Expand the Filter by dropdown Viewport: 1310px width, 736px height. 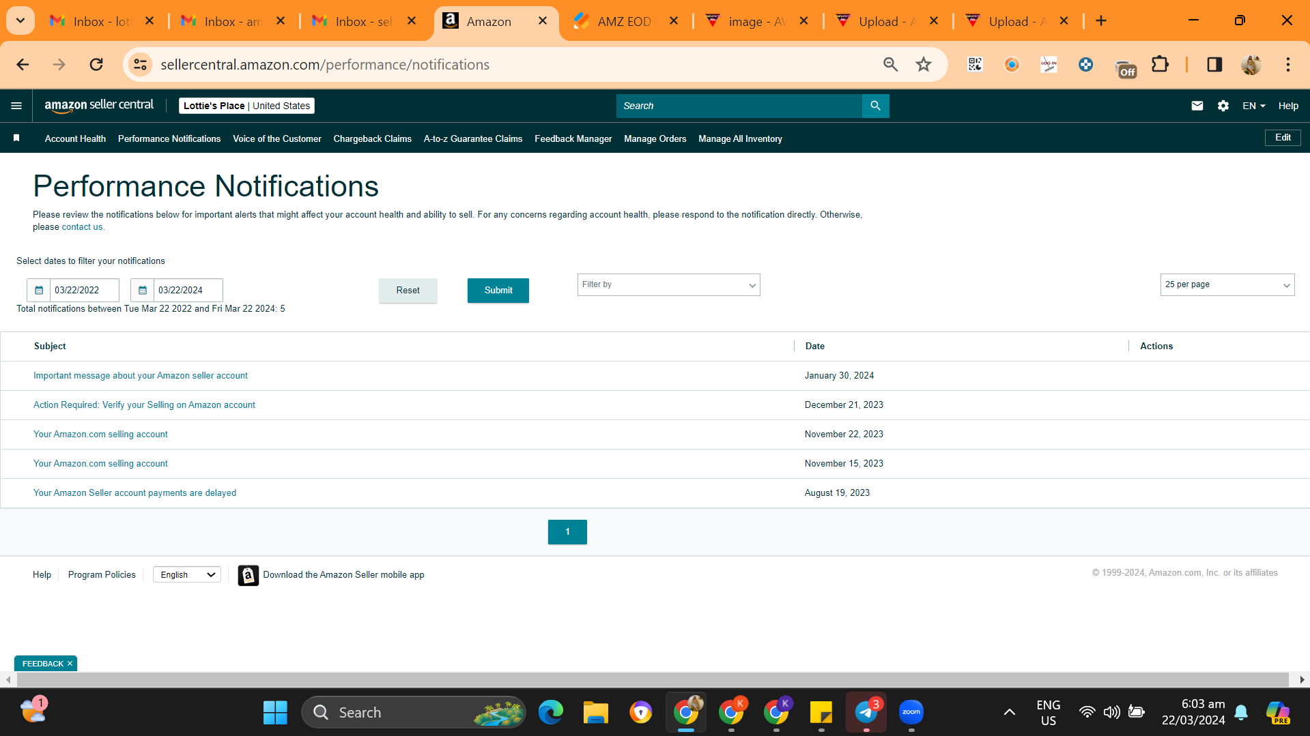[x=668, y=284]
